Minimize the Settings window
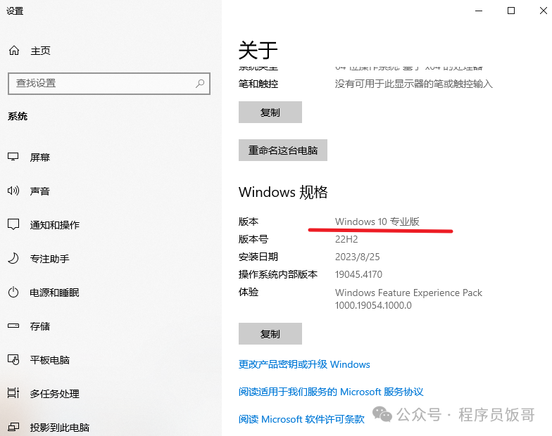The height and width of the screenshot is (436, 552). click(x=479, y=11)
